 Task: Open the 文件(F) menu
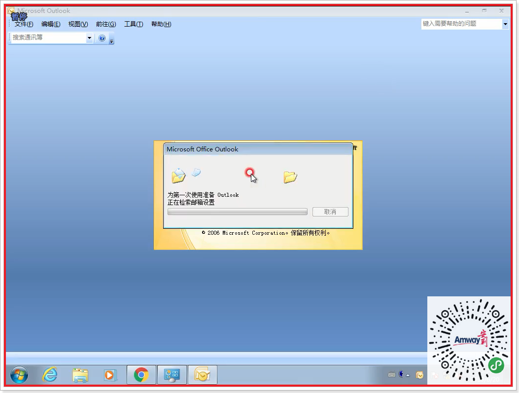pos(24,24)
